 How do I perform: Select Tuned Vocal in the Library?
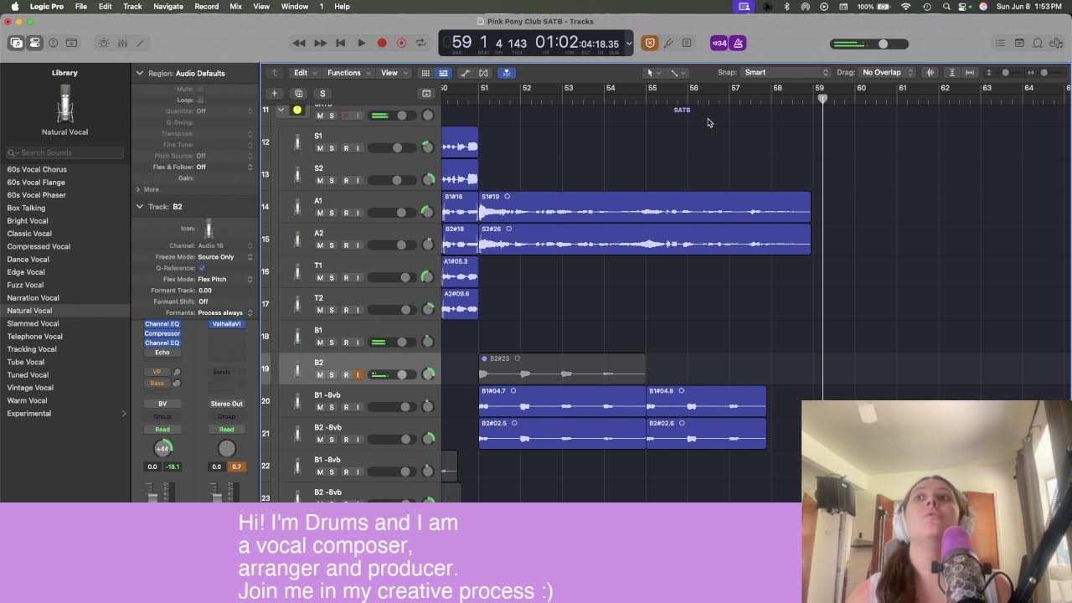click(x=28, y=374)
